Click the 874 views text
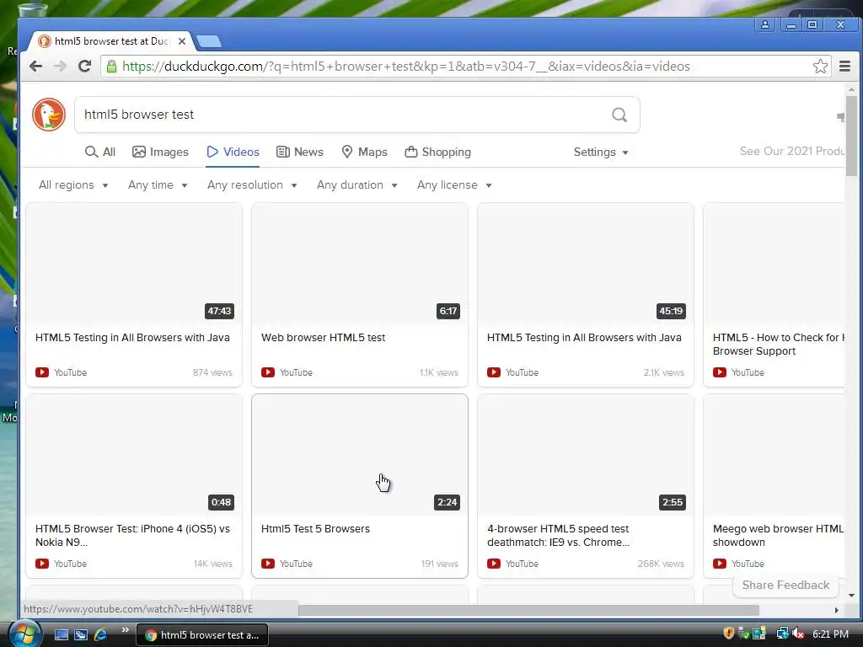This screenshot has height=647, width=863. pos(212,372)
